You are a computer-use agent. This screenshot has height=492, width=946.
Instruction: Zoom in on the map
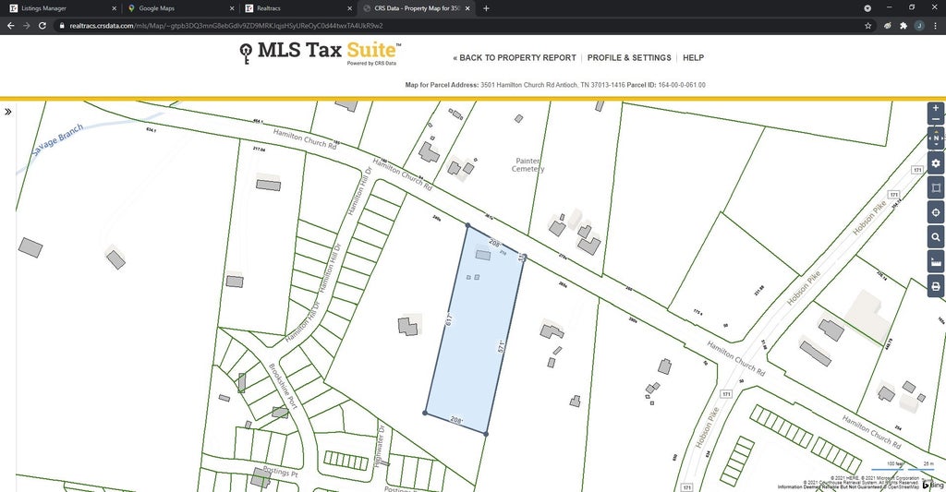coord(936,108)
